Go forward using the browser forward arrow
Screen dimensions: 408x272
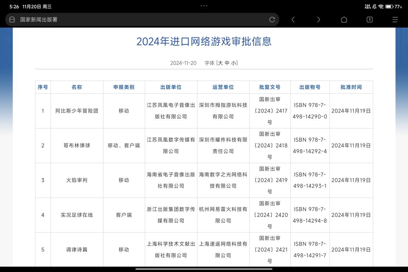point(318,20)
